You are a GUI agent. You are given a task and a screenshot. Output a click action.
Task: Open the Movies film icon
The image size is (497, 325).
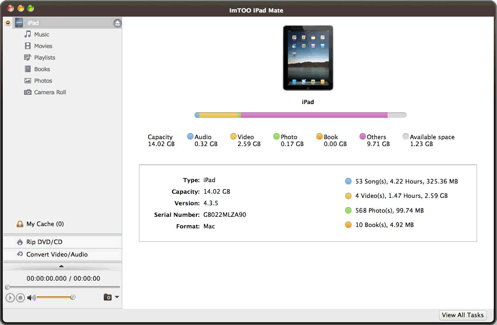(28, 46)
